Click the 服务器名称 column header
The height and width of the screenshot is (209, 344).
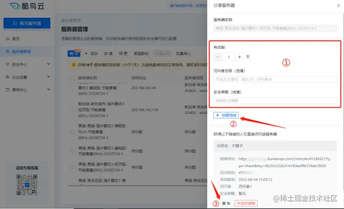[x=87, y=78]
